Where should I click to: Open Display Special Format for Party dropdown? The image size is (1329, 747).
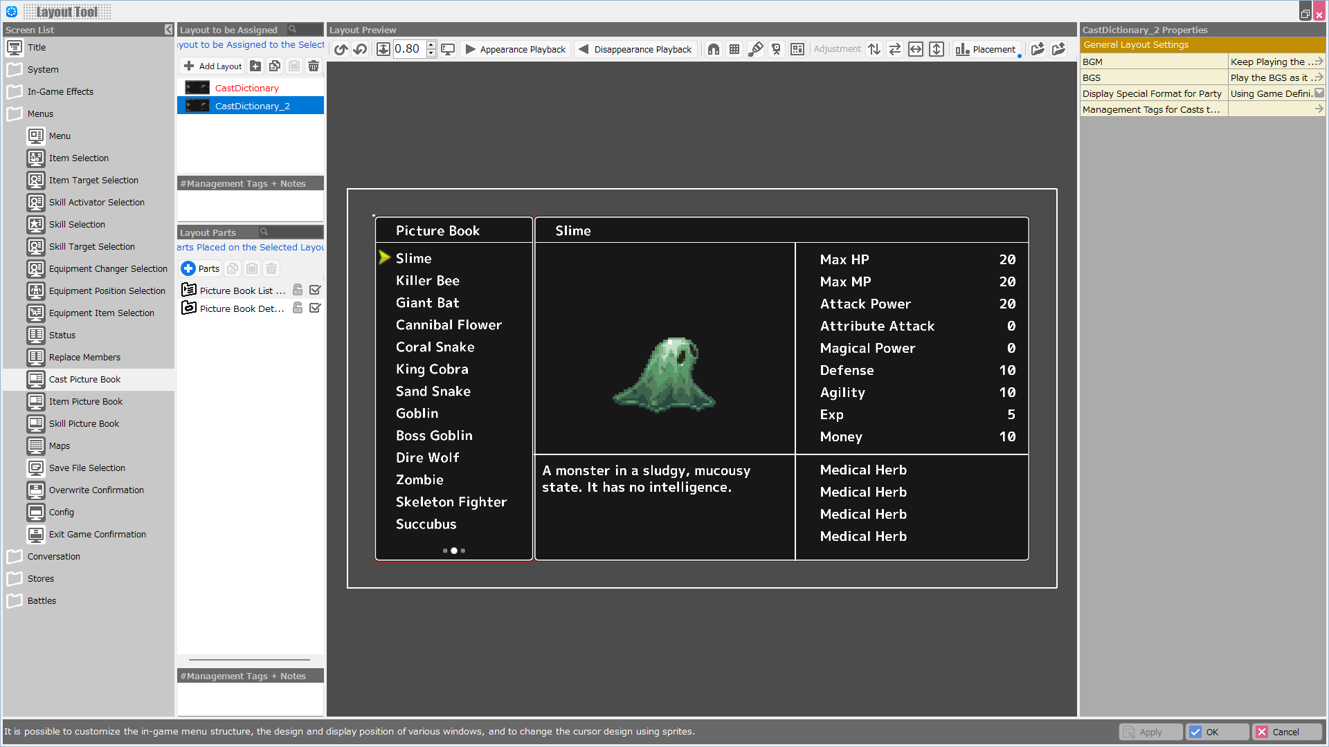(x=1319, y=93)
